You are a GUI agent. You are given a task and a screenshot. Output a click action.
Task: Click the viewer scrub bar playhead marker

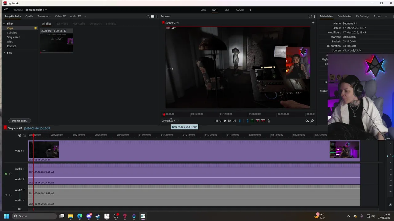(x=164, y=114)
